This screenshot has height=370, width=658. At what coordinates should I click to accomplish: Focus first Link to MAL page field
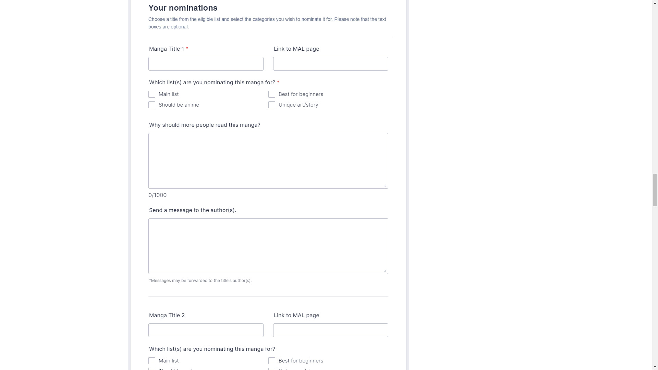(x=330, y=64)
